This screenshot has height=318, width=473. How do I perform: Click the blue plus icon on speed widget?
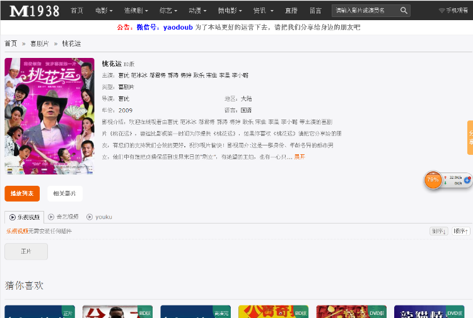point(467,180)
